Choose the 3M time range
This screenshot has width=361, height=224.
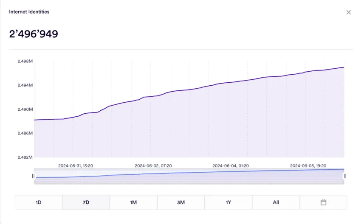[181, 202]
